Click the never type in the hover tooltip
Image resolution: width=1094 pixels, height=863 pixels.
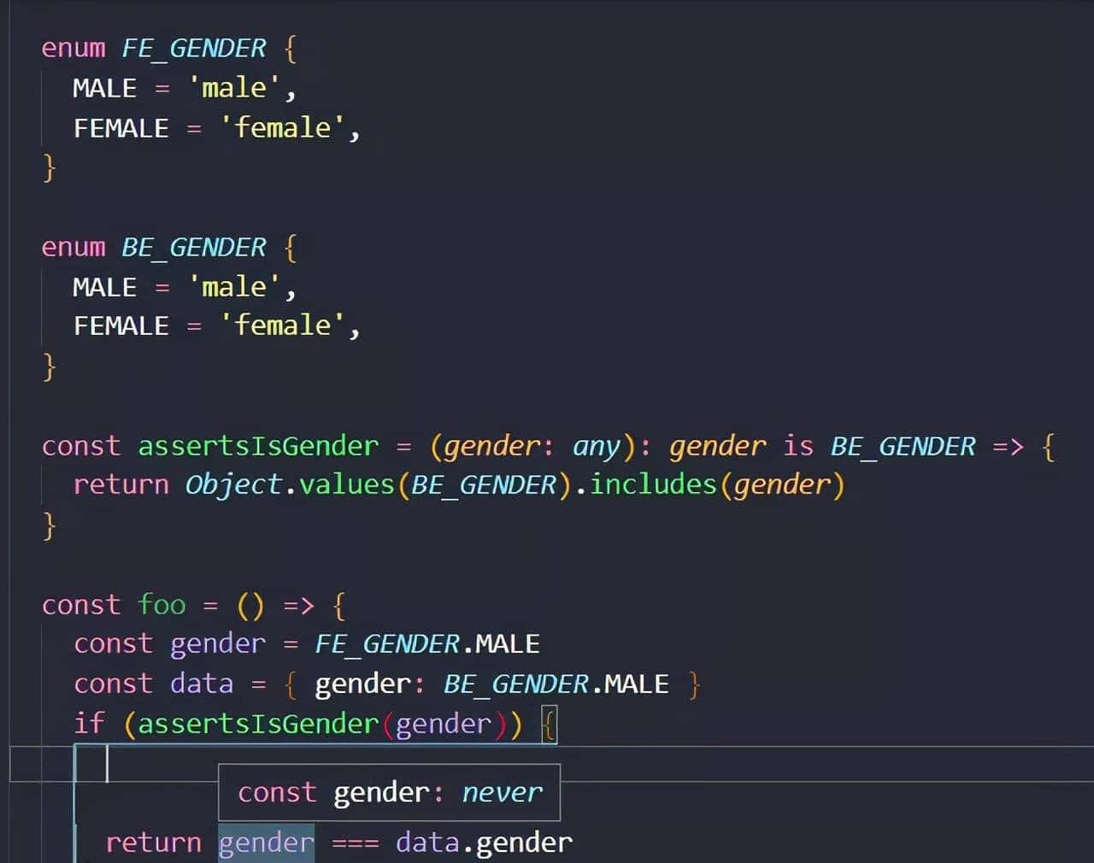[502, 792]
